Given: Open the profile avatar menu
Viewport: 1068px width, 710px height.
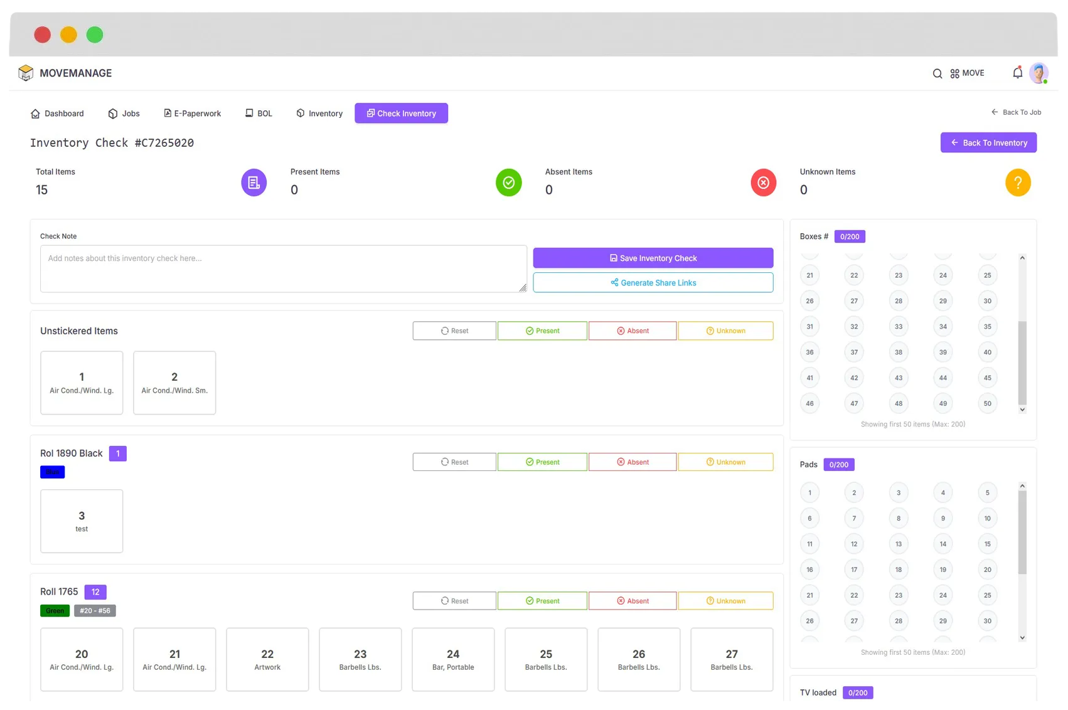Looking at the screenshot, I should pyautogui.click(x=1040, y=73).
